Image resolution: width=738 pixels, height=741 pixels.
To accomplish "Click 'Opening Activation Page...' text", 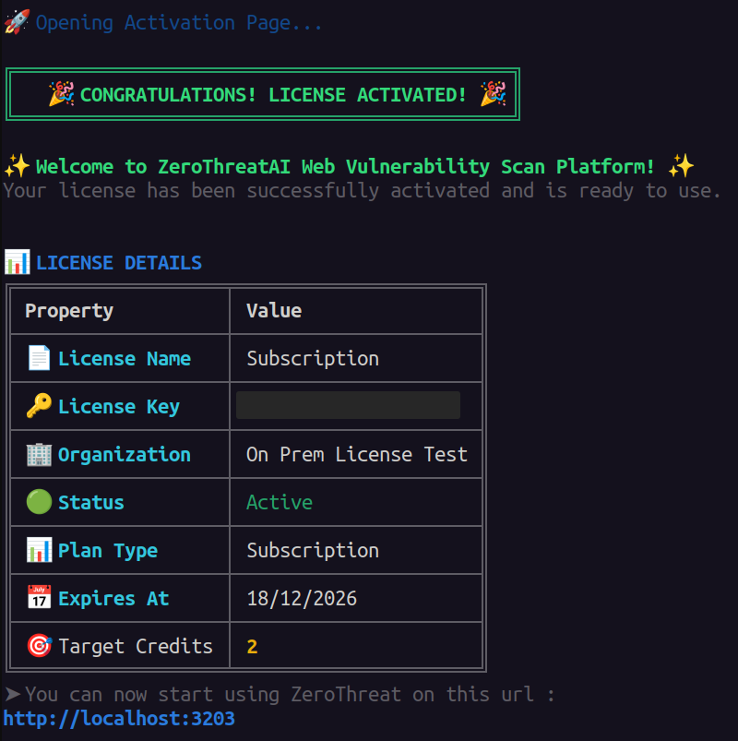I will (179, 23).
